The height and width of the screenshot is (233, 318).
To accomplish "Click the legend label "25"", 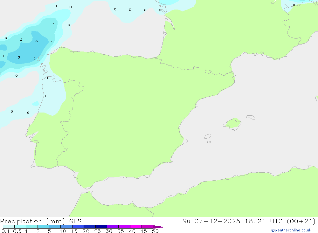I will point(97,231).
